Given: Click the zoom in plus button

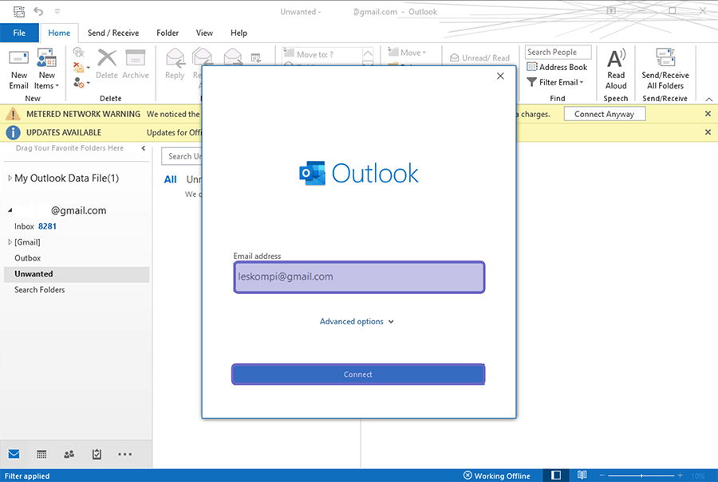Looking at the screenshot, I should pyautogui.click(x=680, y=476).
